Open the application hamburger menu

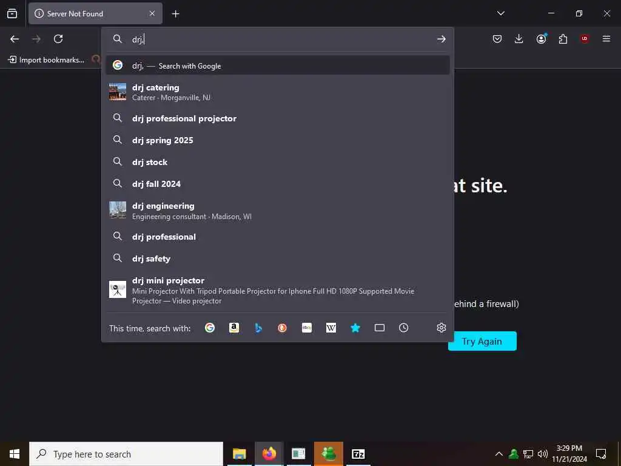pyautogui.click(x=606, y=39)
